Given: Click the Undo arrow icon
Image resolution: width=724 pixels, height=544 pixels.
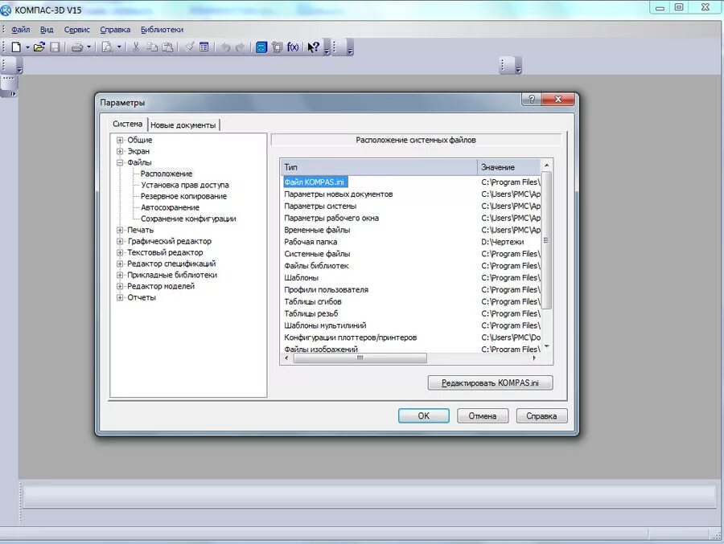Looking at the screenshot, I should [x=225, y=47].
